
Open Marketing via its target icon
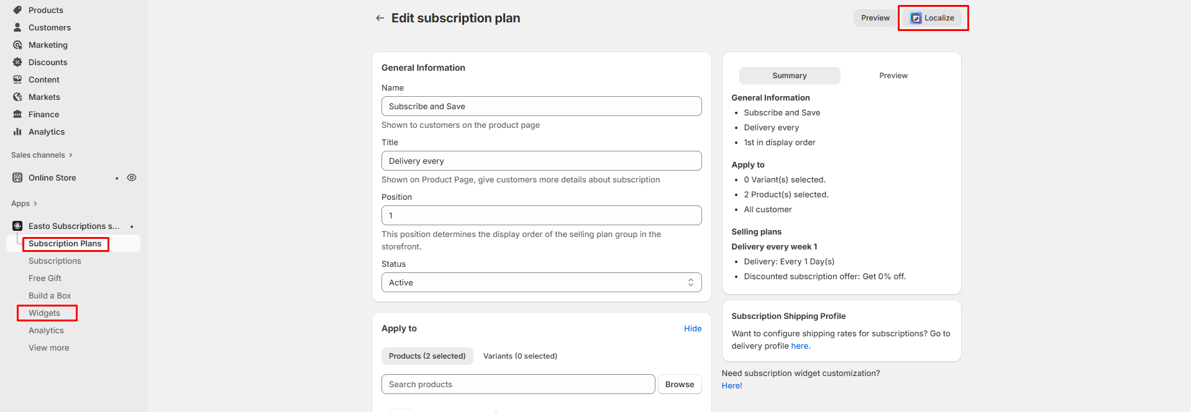click(17, 45)
